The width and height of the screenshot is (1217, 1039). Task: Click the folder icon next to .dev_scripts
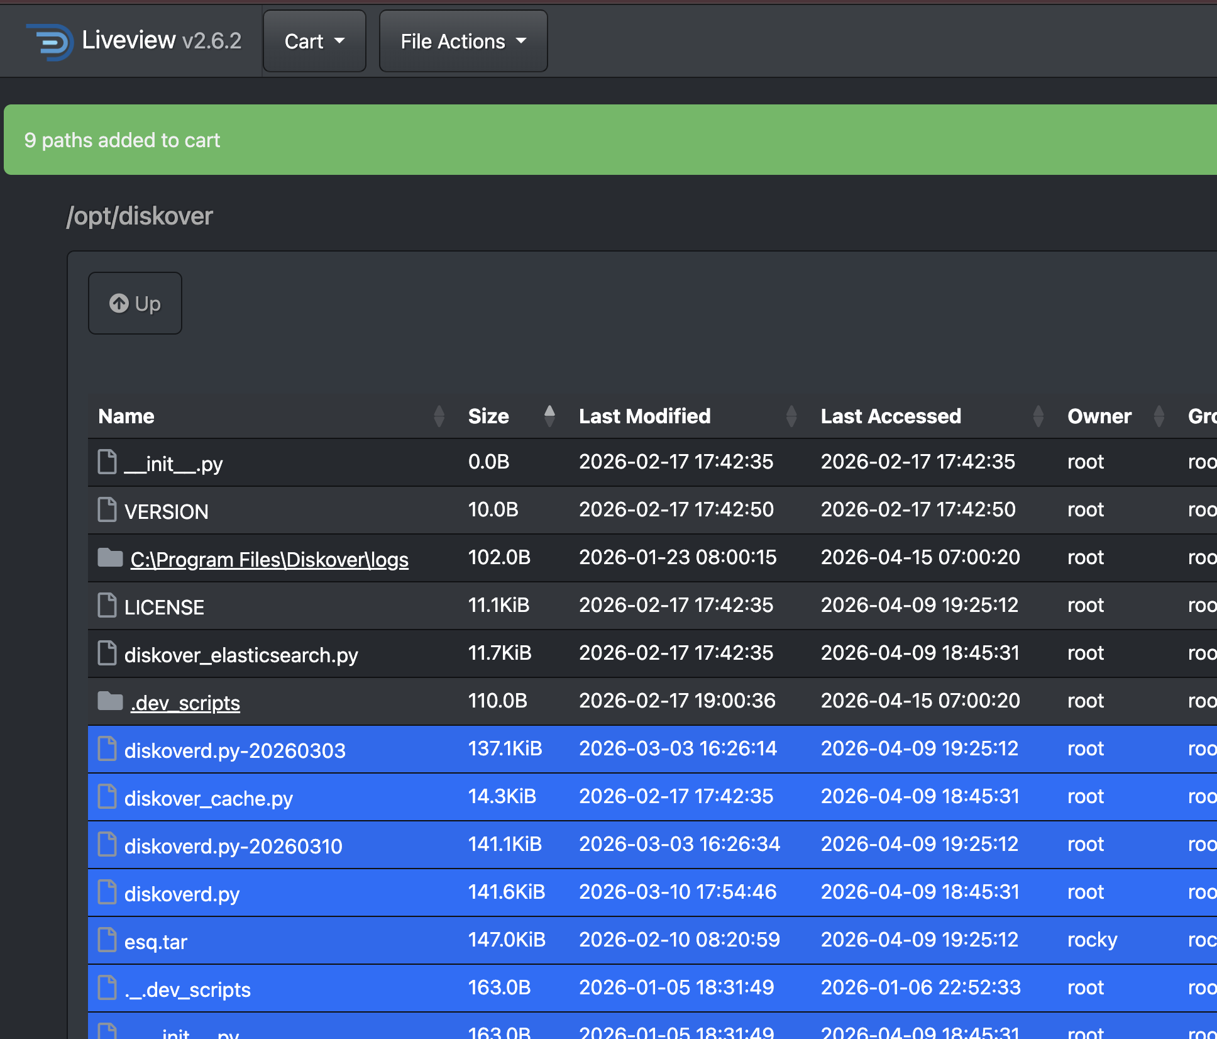click(110, 701)
